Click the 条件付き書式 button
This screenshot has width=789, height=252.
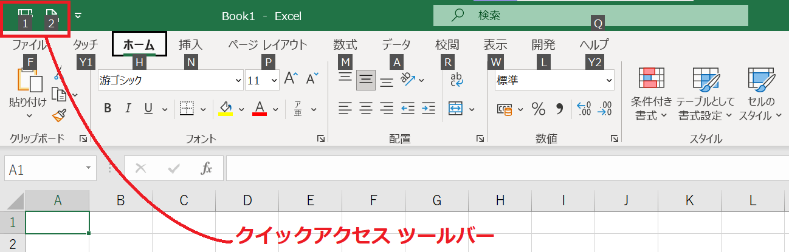[652, 94]
